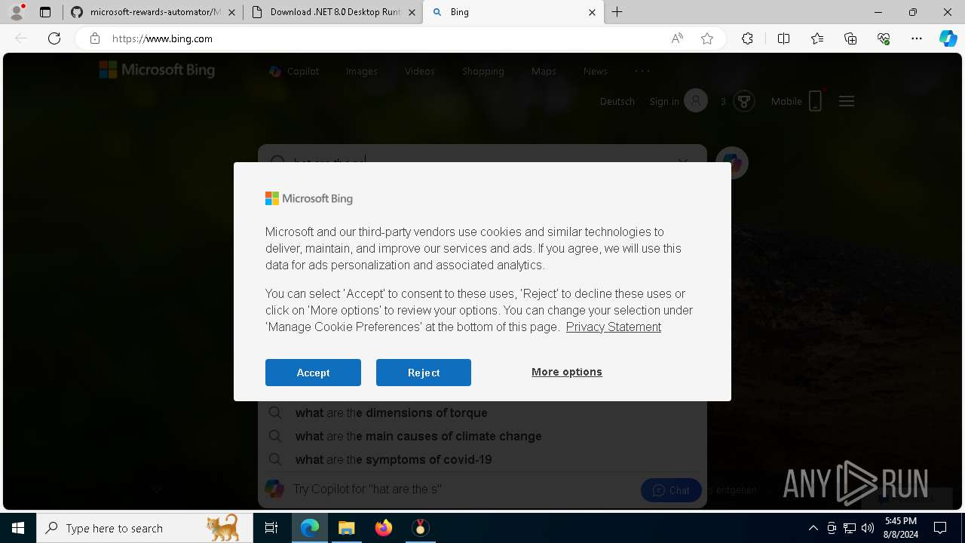Switch language to Deutsch
The image size is (965, 543).
coord(617,101)
